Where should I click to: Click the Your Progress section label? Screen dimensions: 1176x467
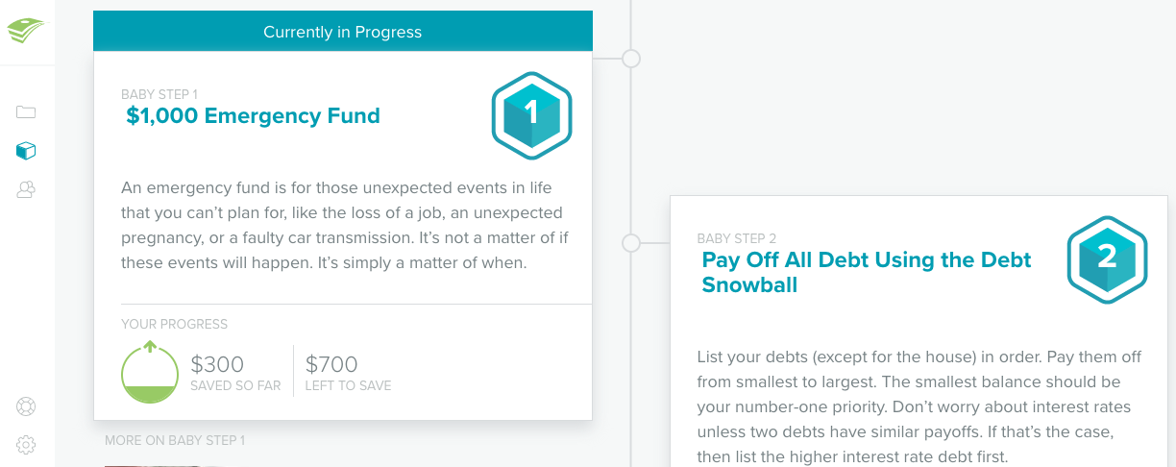[x=175, y=325]
